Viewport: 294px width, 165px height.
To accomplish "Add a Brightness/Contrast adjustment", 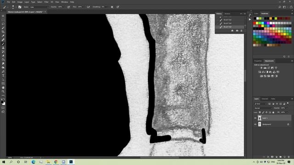I will click(x=261, y=68).
